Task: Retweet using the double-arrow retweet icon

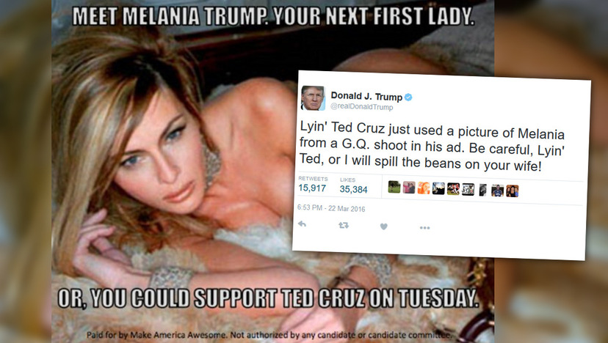Action: click(x=343, y=225)
